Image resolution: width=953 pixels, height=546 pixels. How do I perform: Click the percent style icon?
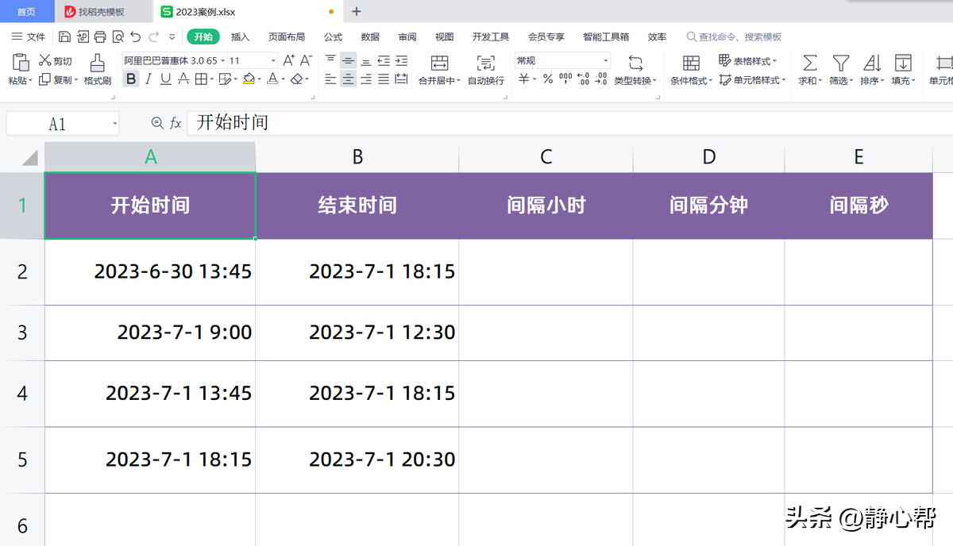point(548,79)
